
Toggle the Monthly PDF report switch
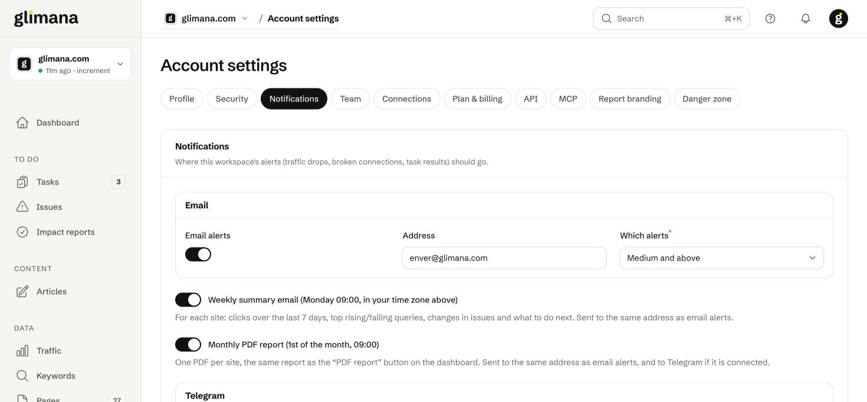pyautogui.click(x=188, y=344)
